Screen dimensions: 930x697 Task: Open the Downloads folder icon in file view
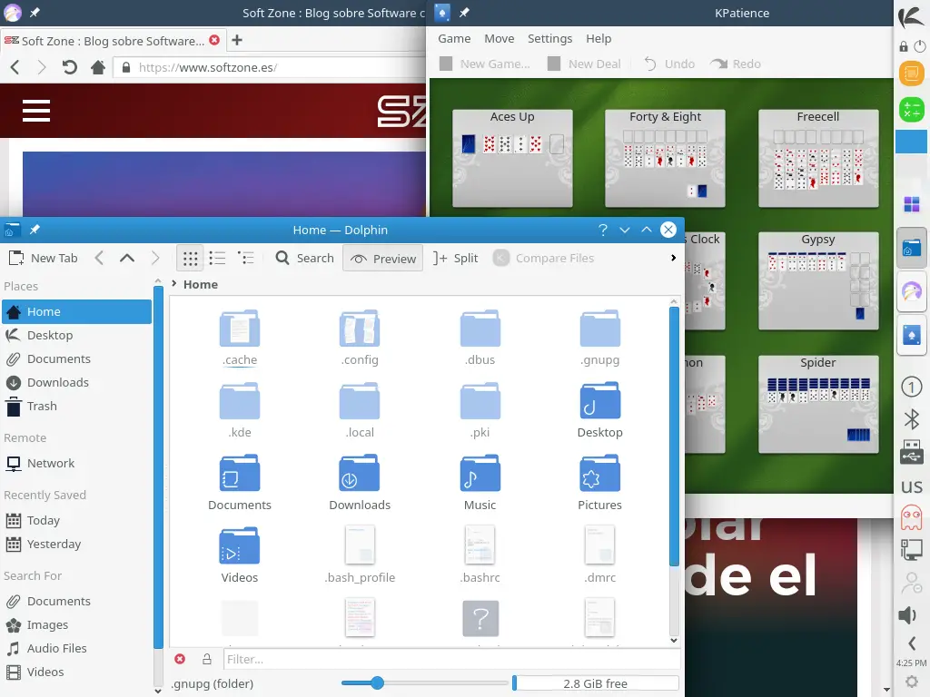pyautogui.click(x=360, y=482)
